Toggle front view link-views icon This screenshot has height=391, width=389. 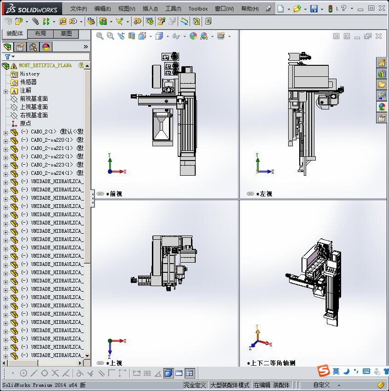coord(100,194)
